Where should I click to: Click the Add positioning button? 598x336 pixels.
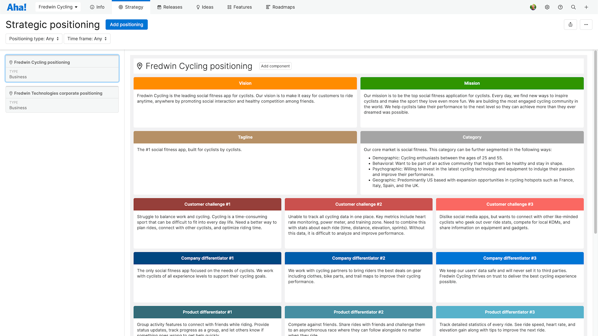point(126,24)
